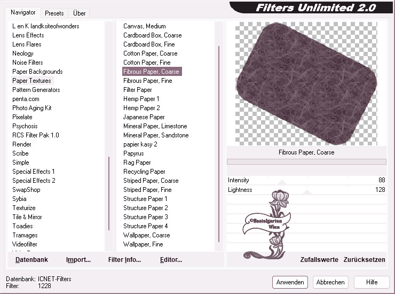Choose Lens Flares in category list
This screenshot has width=395, height=294.
[27, 44]
